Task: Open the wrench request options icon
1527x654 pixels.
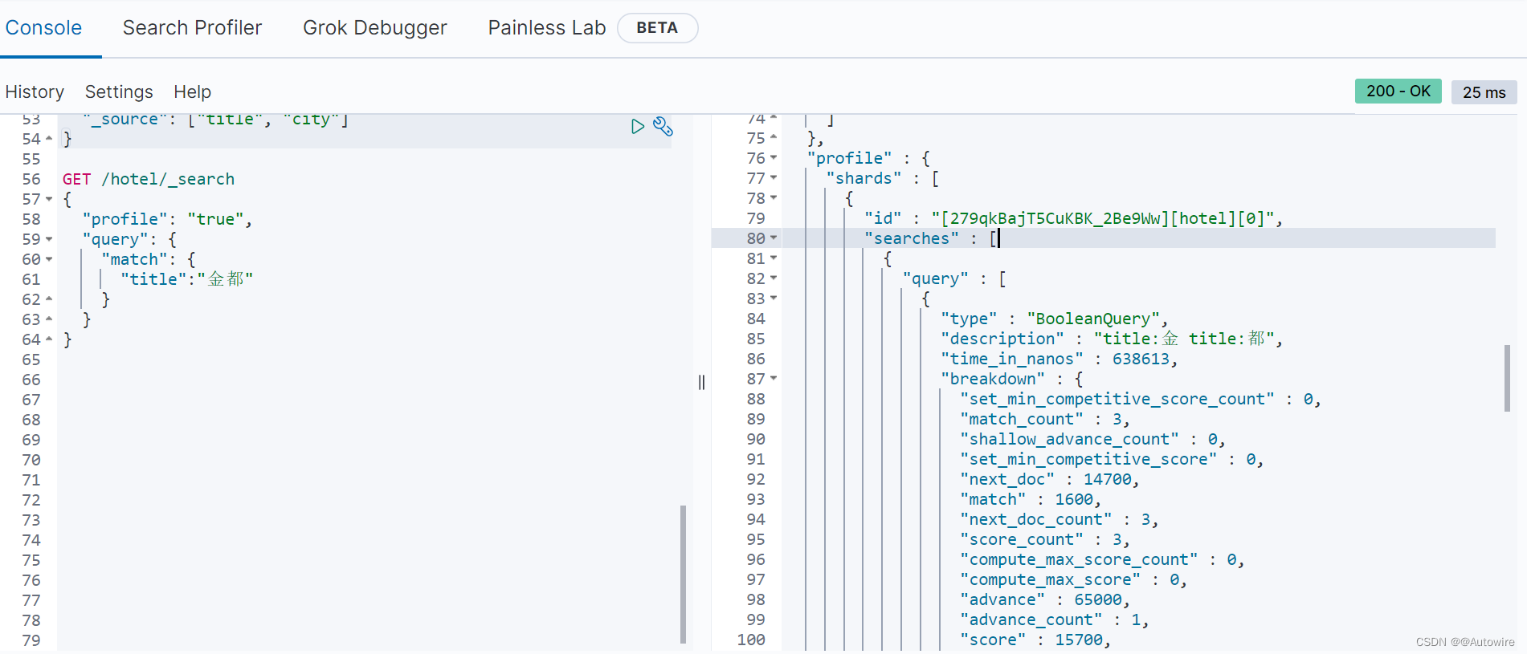Action: pyautogui.click(x=663, y=126)
